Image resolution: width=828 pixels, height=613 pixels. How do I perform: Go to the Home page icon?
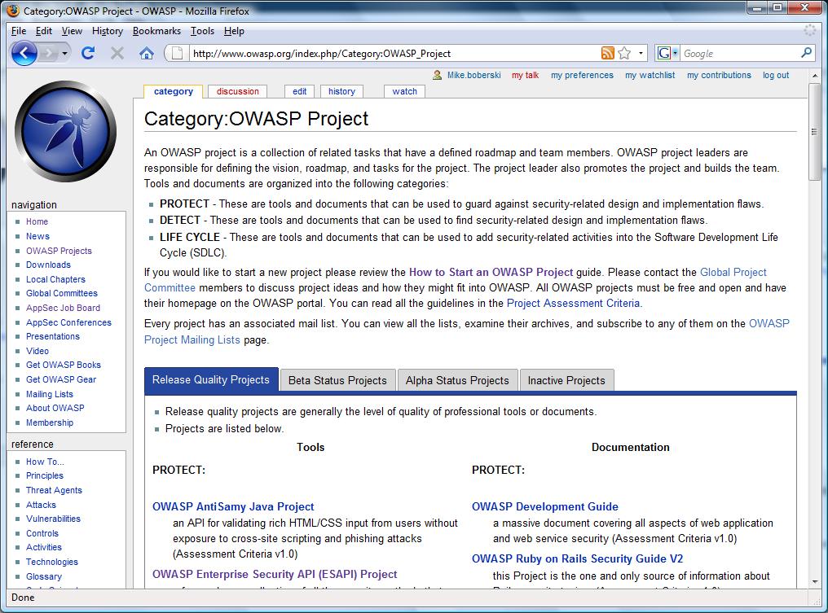(147, 53)
